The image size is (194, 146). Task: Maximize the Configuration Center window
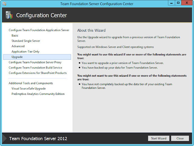(x=178, y=3)
